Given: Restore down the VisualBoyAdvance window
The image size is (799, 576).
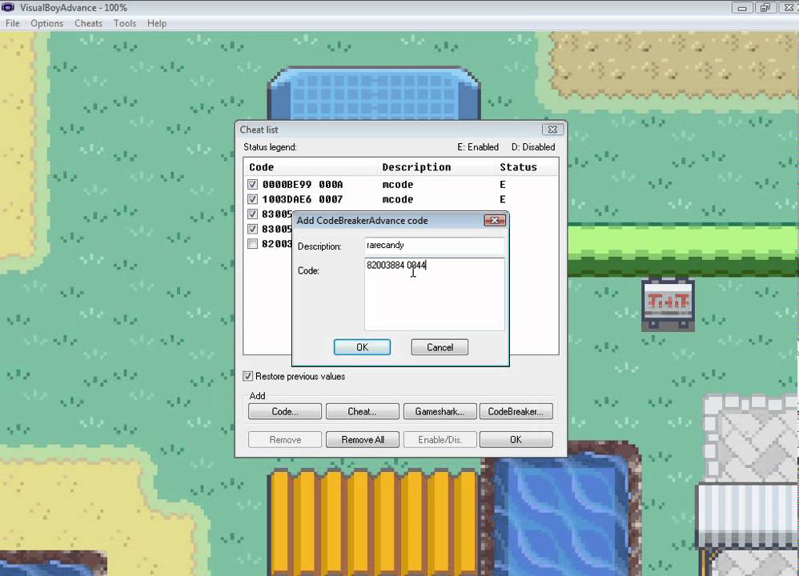Looking at the screenshot, I should pos(765,8).
